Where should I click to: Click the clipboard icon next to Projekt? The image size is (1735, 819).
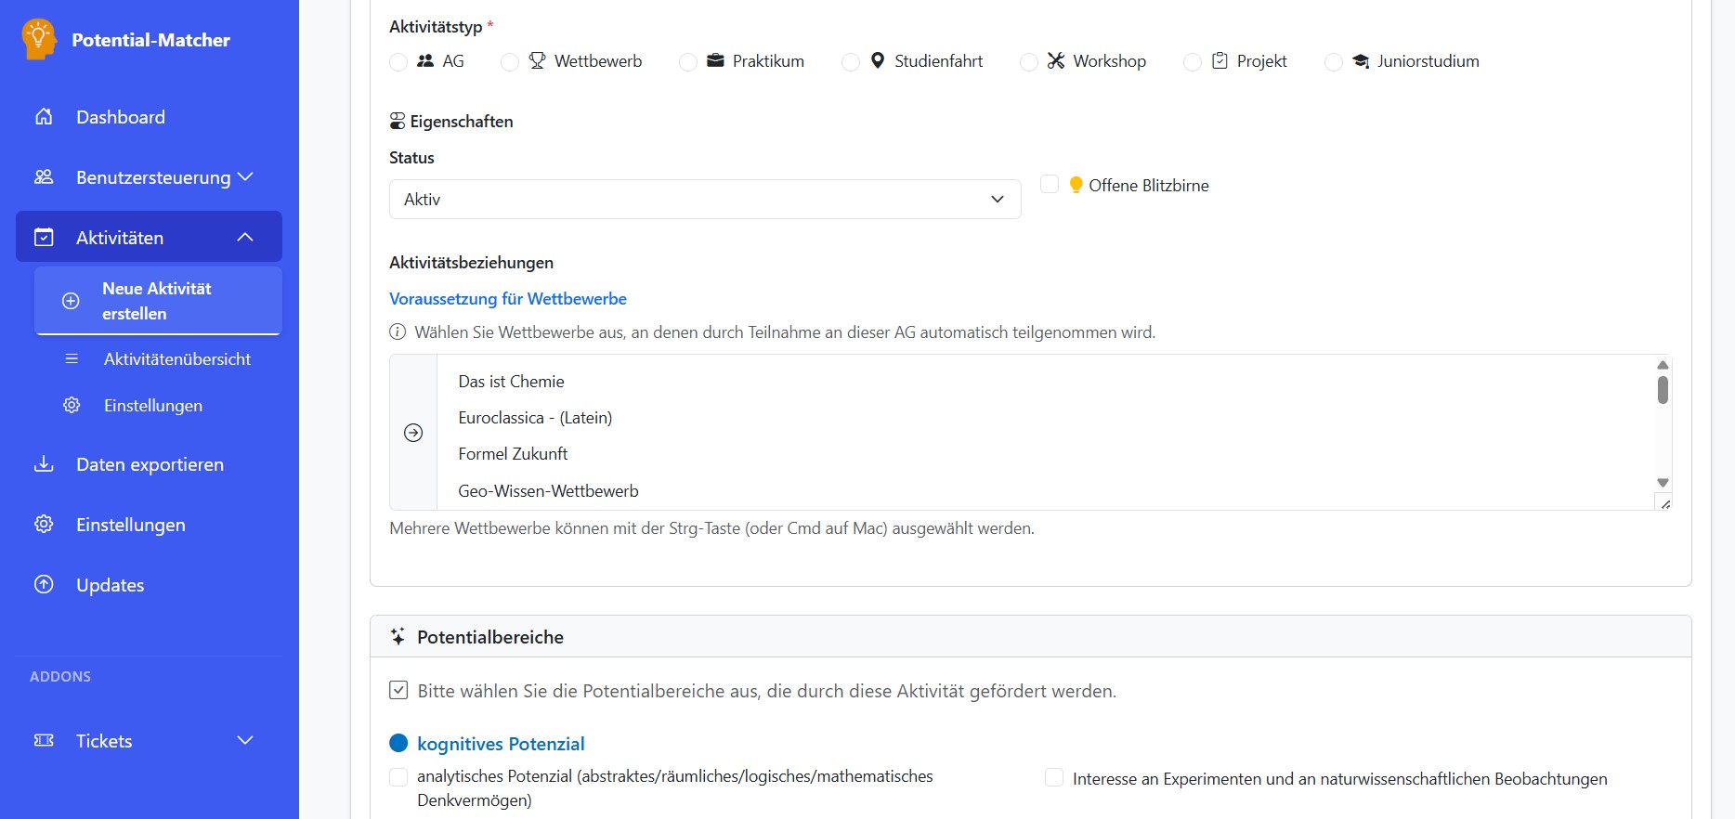point(1220,60)
